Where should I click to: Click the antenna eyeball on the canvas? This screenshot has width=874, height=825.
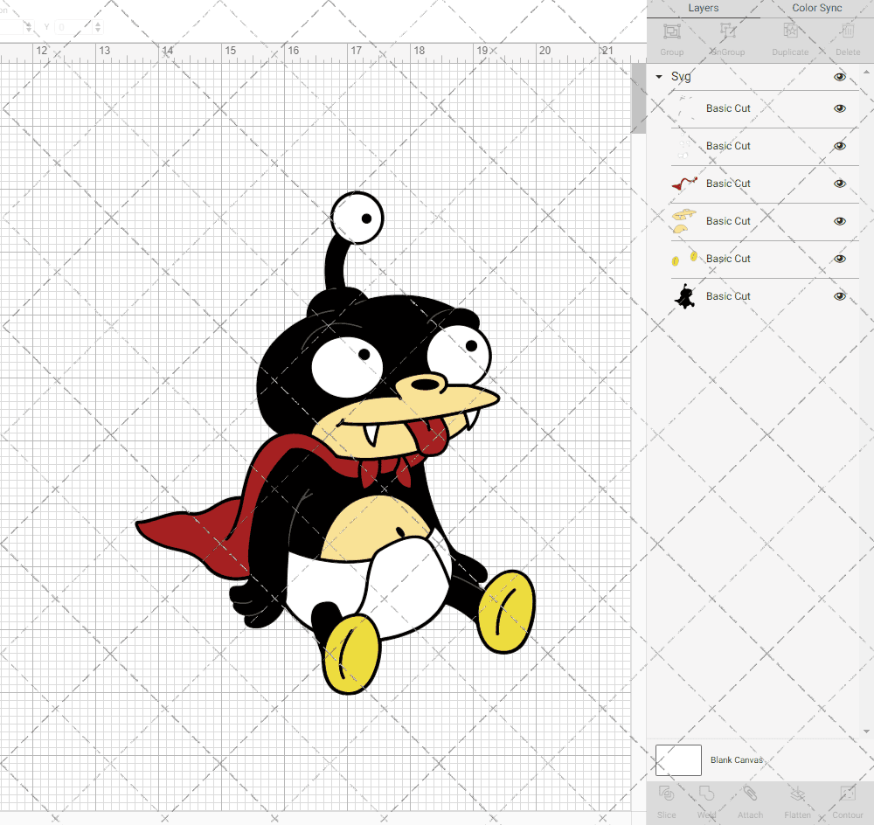[357, 218]
